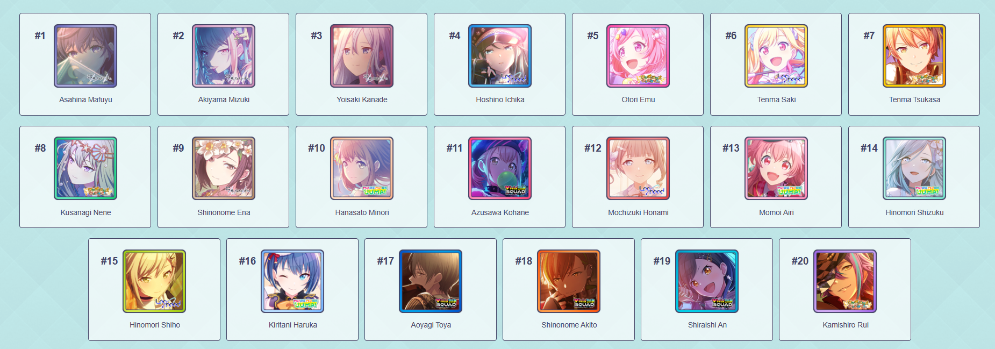Open the Kiritani Haruka card icon
The height and width of the screenshot is (349, 995).
(292, 281)
